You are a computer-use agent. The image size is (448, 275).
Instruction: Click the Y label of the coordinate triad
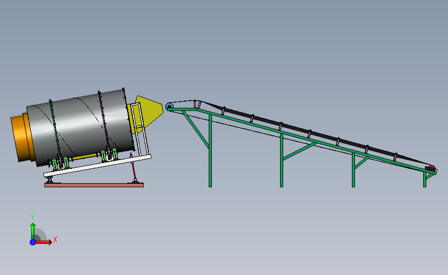33,217
